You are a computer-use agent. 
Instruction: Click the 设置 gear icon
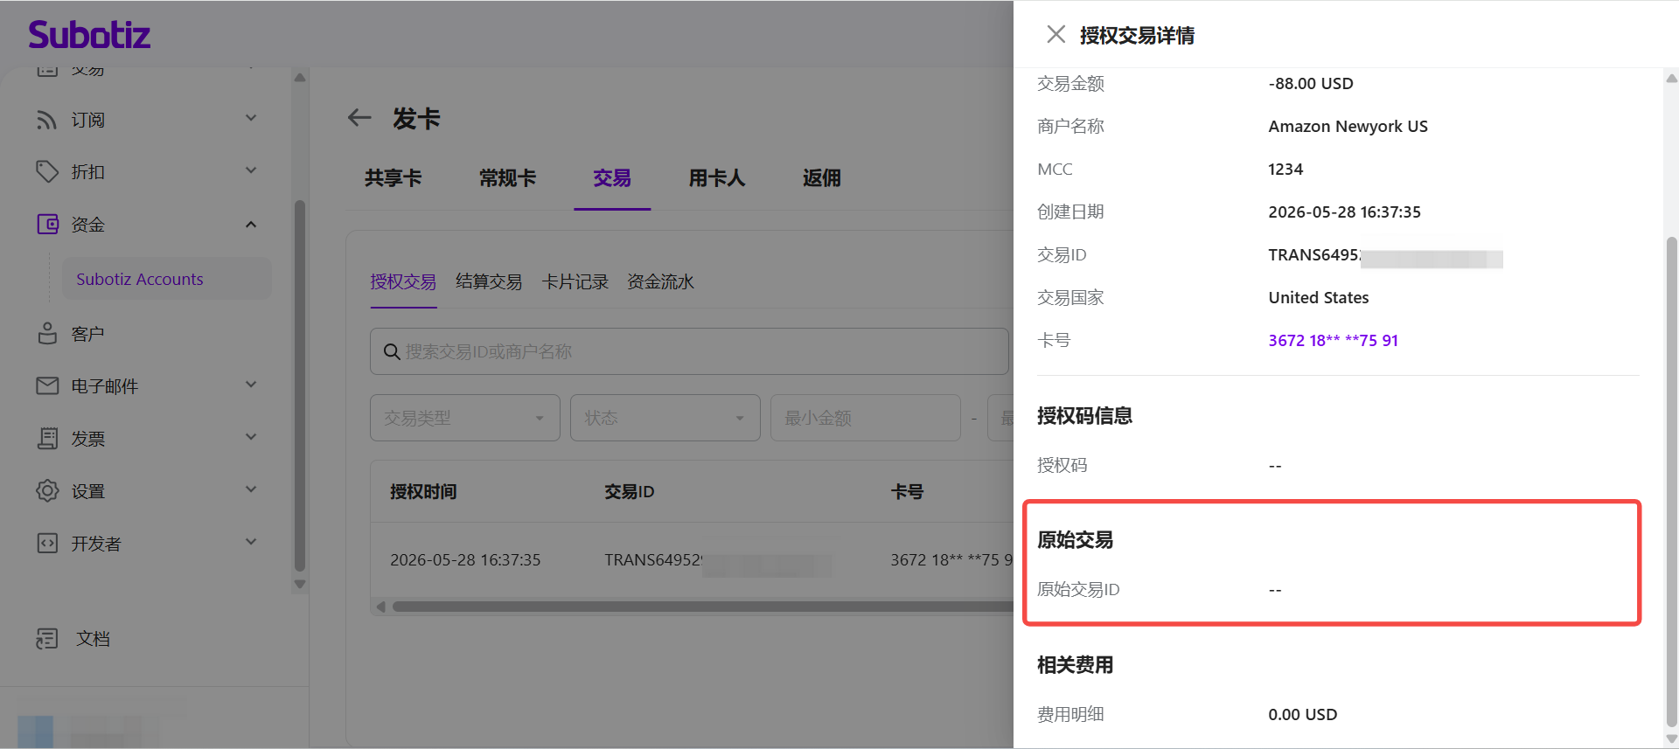[47, 490]
